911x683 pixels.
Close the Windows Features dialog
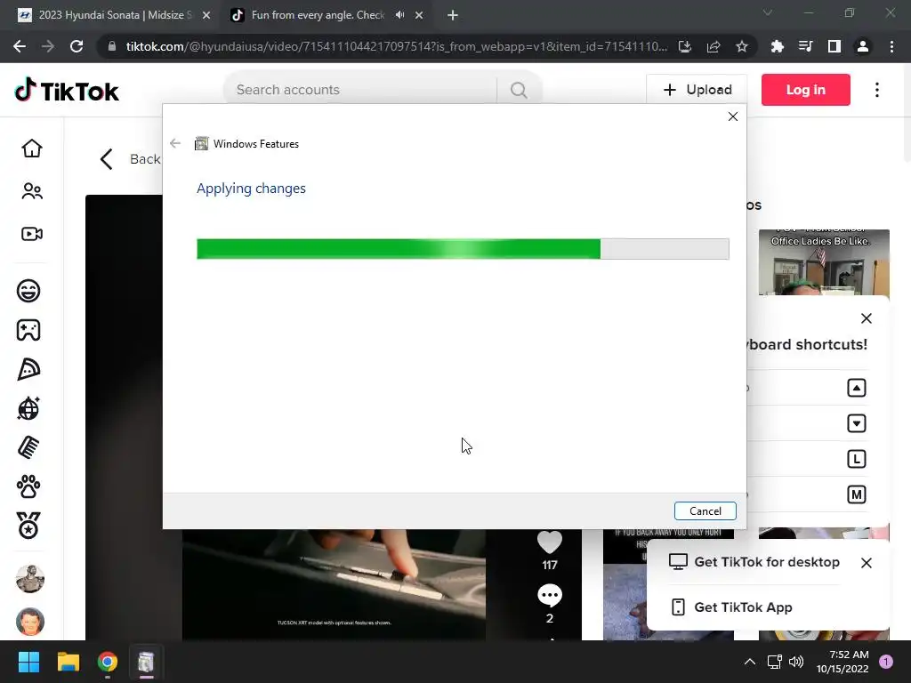[x=733, y=117]
